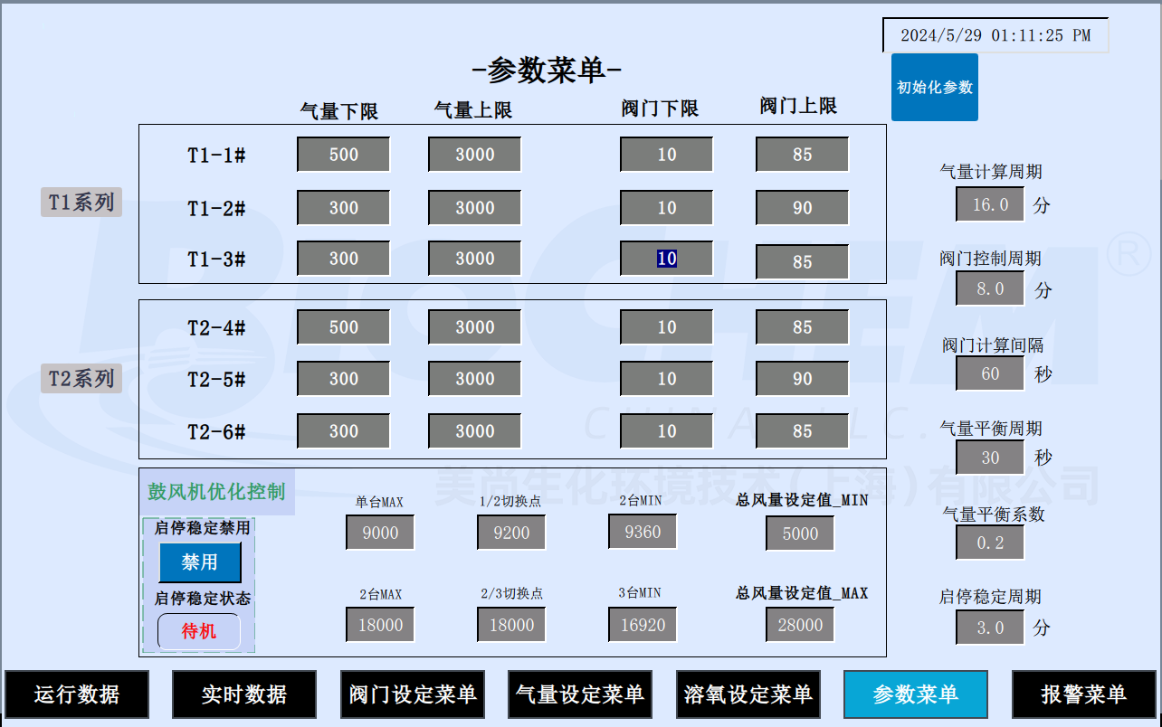Click the 初始化参数 button
This screenshot has height=727, width=1162.
pos(935,87)
